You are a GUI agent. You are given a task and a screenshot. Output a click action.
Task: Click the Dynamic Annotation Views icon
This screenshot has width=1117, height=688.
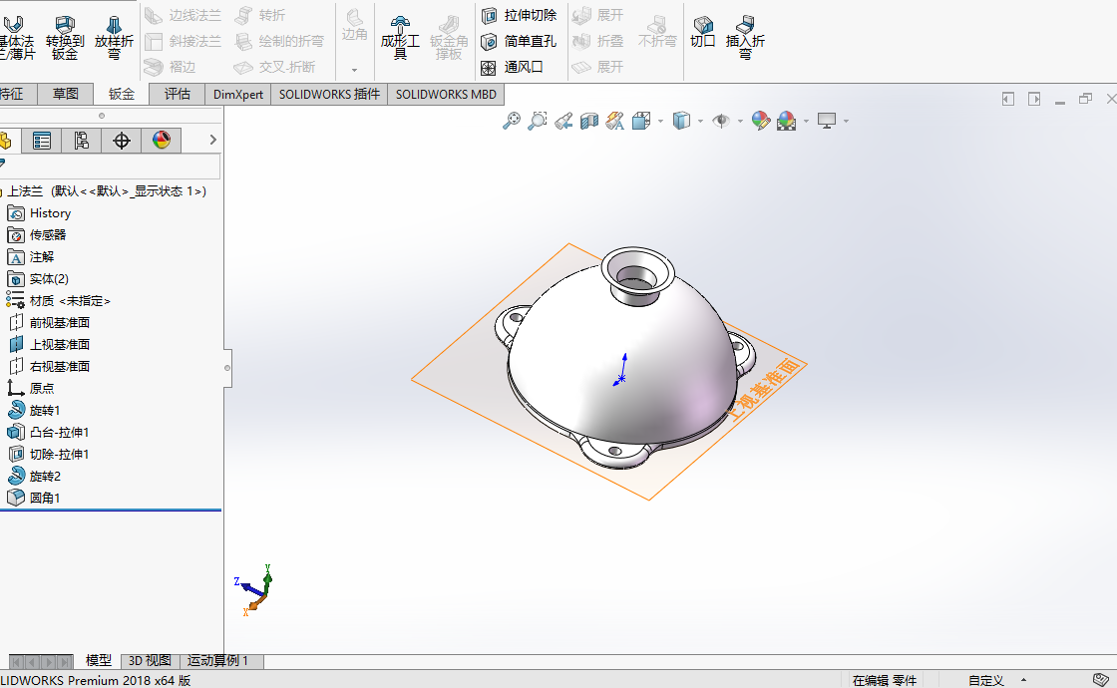click(614, 121)
